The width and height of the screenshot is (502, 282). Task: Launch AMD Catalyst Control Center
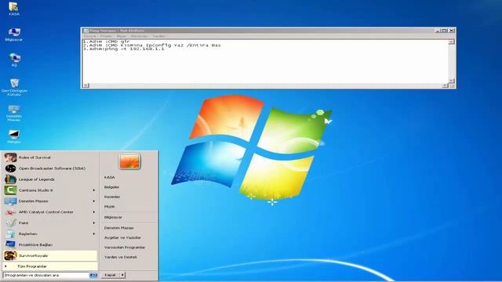click(50, 212)
